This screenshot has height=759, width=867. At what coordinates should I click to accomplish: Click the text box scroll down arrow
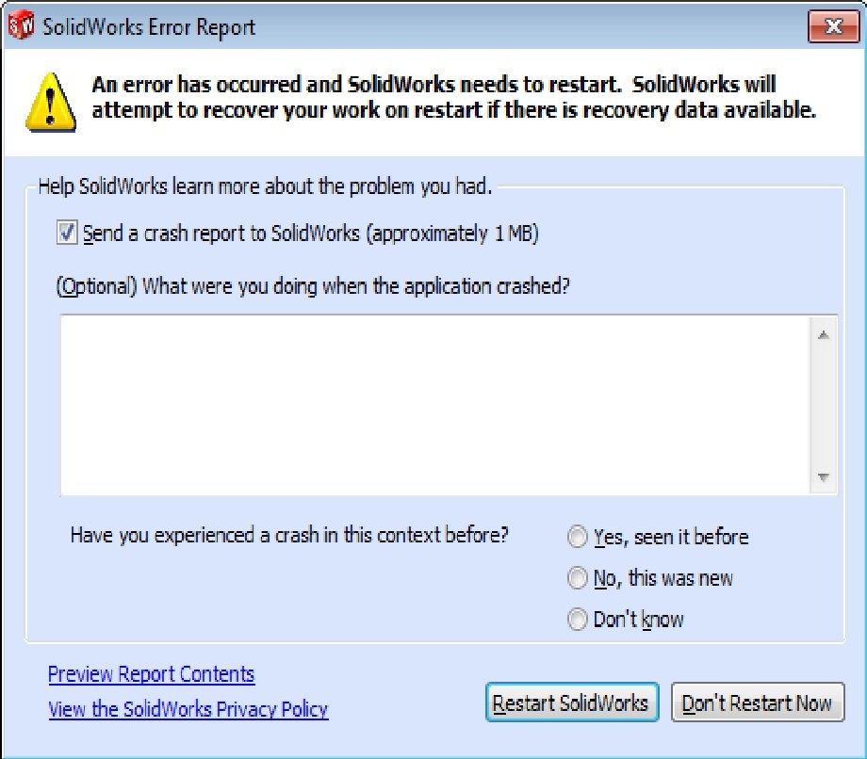(824, 477)
